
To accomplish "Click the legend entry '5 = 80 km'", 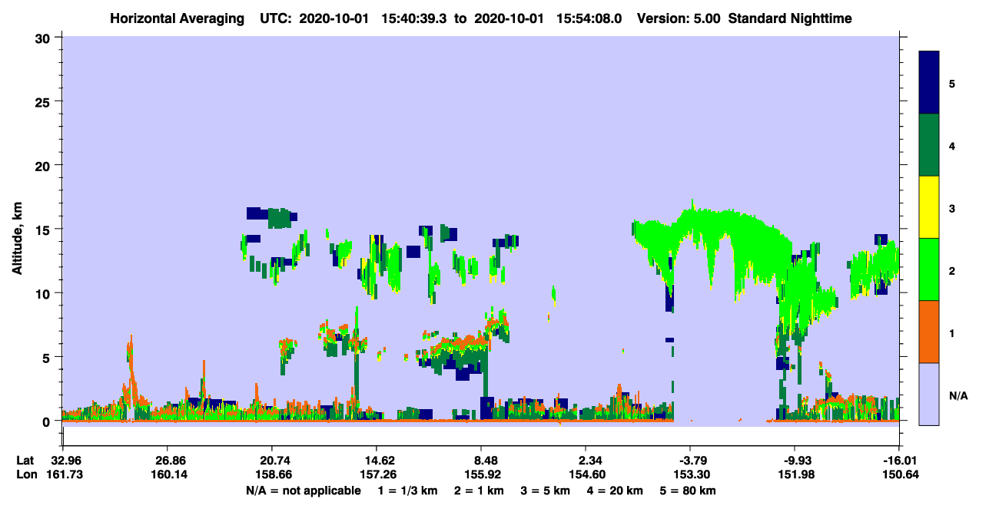I will coord(688,491).
